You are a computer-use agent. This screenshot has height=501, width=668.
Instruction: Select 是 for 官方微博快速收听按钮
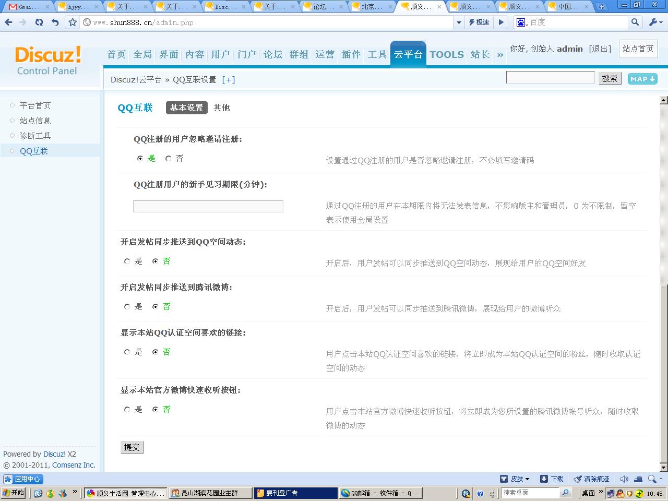(127, 410)
